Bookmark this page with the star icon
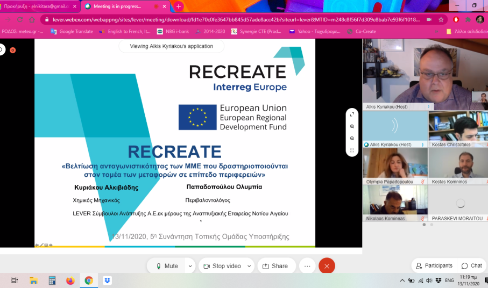The height and width of the screenshot is (288, 488). coord(441,19)
